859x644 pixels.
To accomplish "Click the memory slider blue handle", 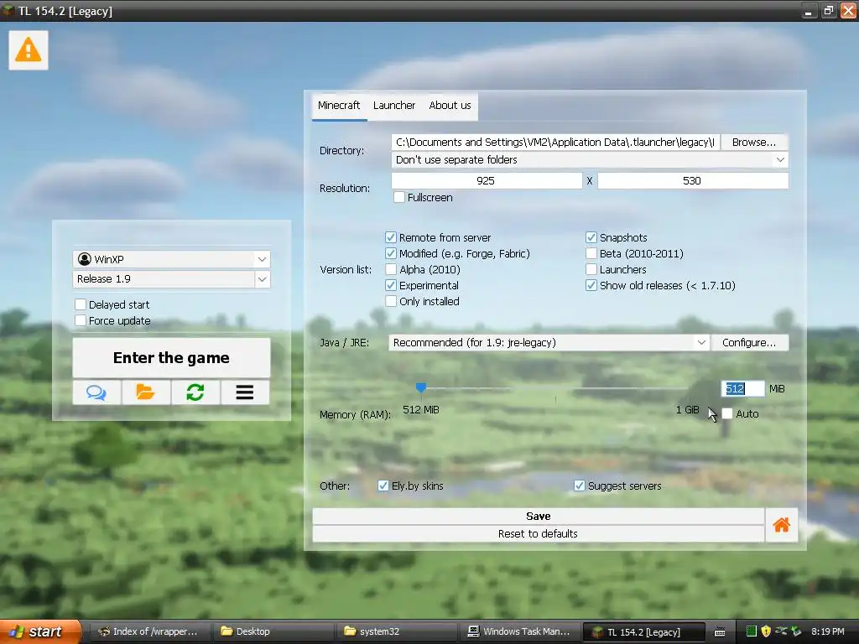I will point(421,387).
